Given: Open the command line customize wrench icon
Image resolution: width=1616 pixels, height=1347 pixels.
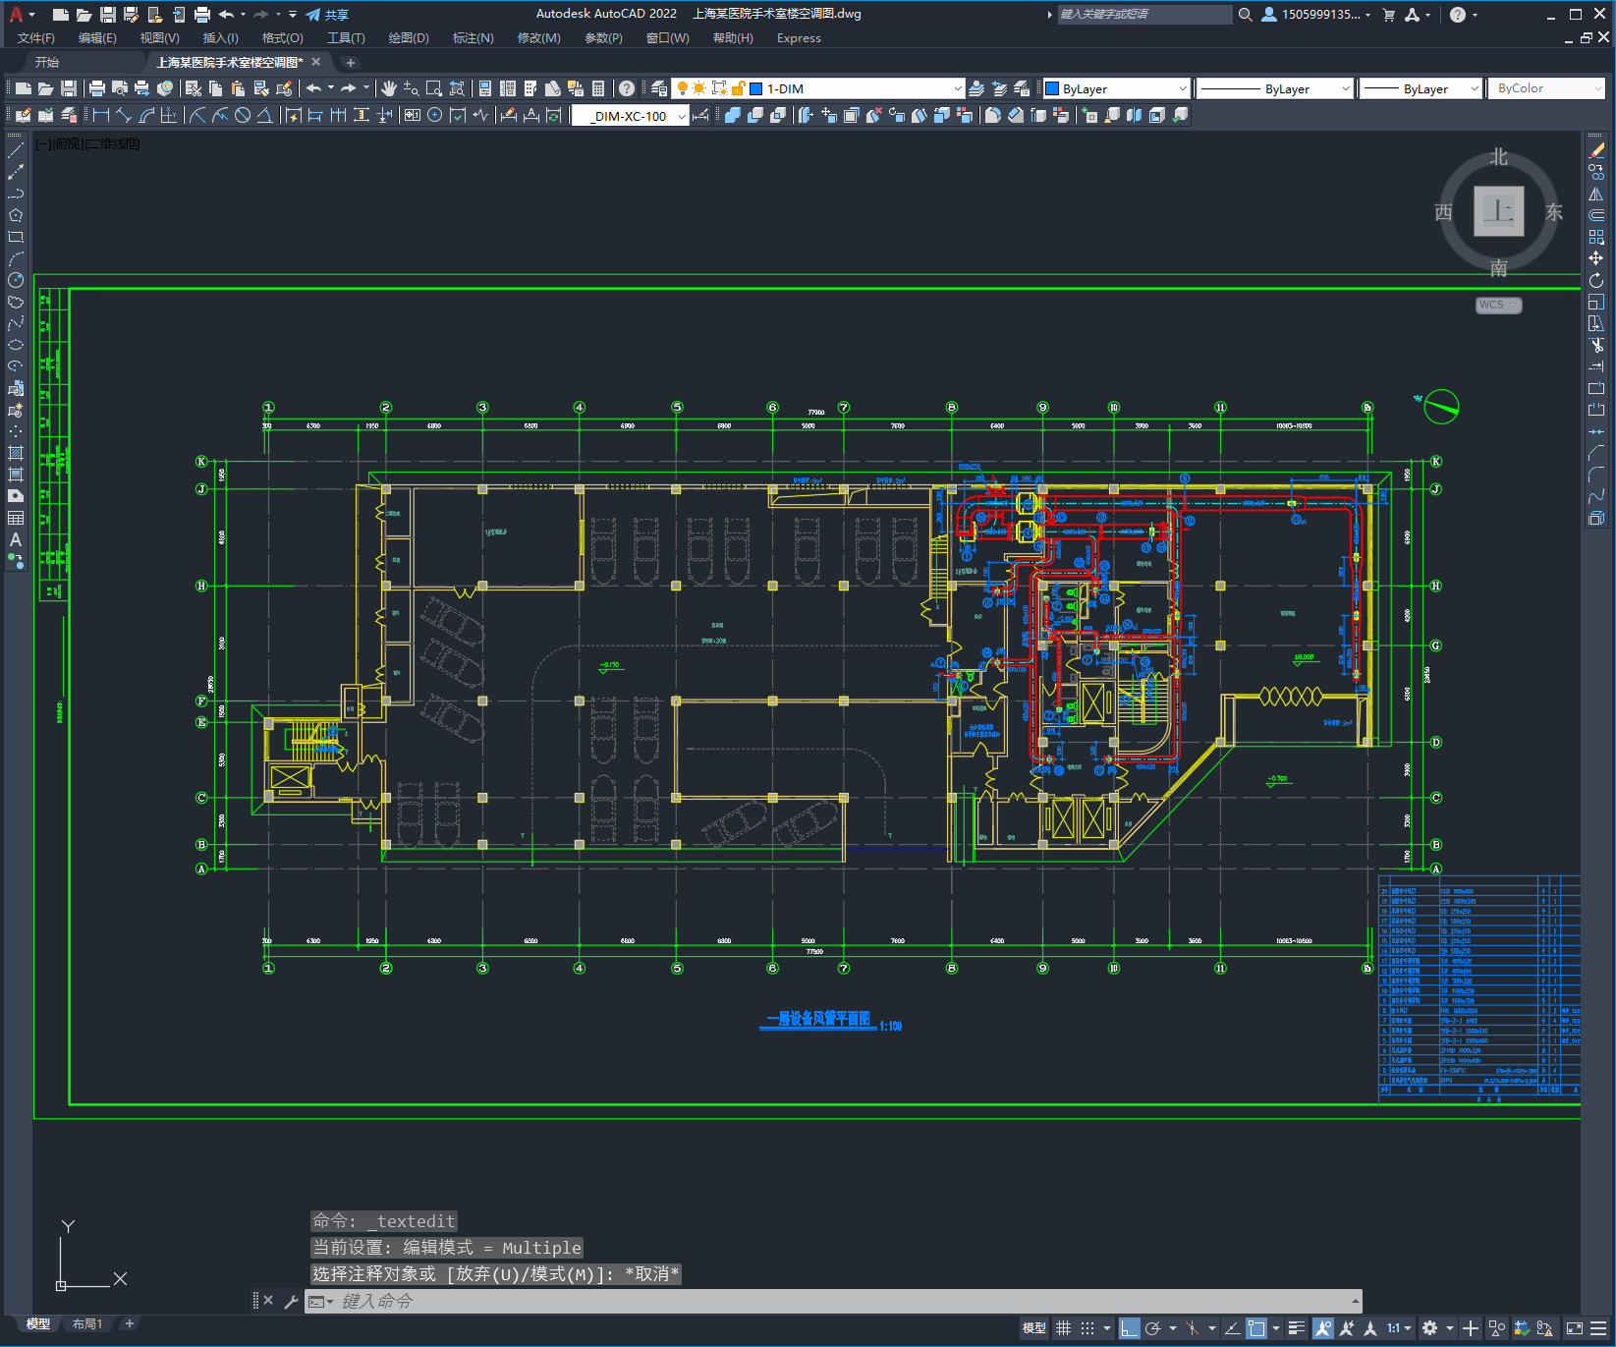Looking at the screenshot, I should 291,1301.
